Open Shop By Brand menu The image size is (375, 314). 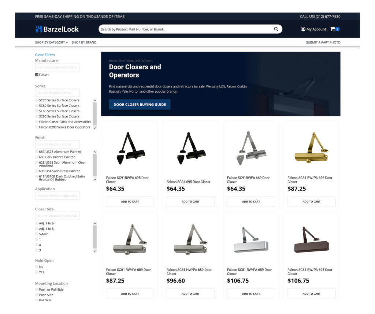point(84,42)
